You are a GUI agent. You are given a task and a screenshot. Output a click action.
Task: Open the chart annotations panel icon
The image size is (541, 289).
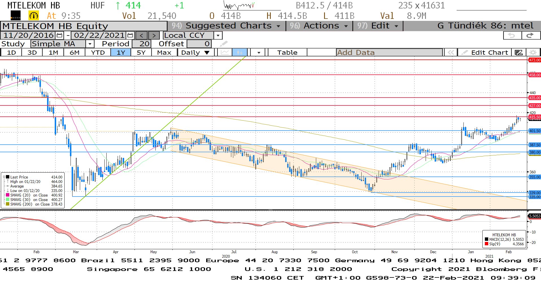[518, 52]
